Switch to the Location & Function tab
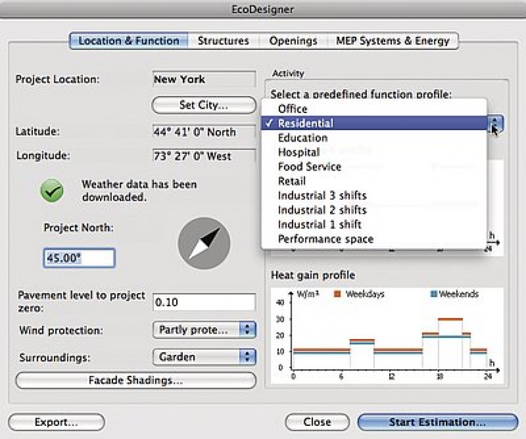The width and height of the screenshot is (526, 439). (x=129, y=41)
